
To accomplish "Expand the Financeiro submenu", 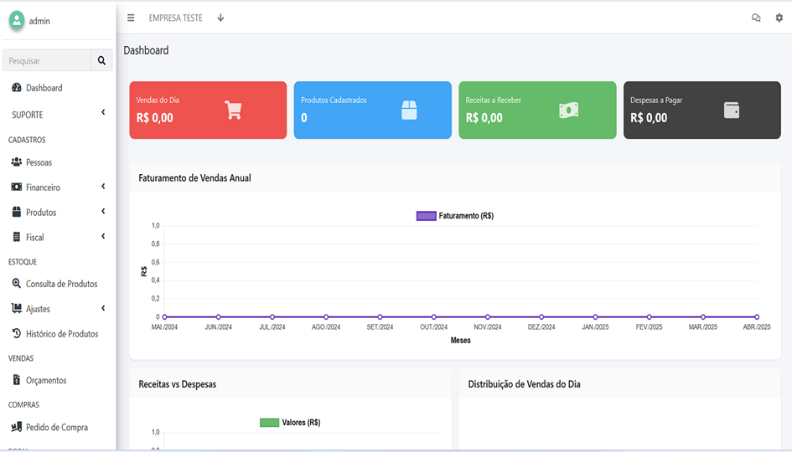I will tap(57, 187).
